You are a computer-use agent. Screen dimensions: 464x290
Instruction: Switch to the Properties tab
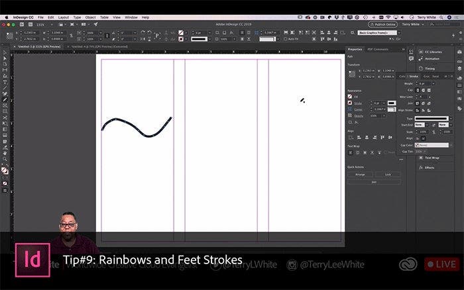(355, 50)
